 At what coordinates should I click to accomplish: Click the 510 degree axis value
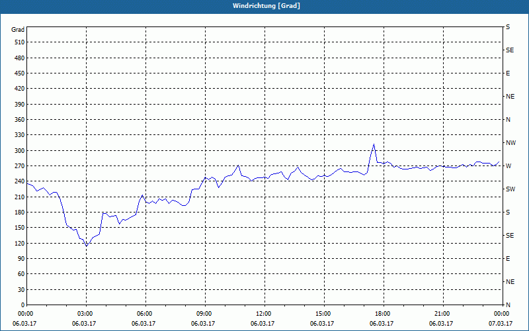pos(20,42)
